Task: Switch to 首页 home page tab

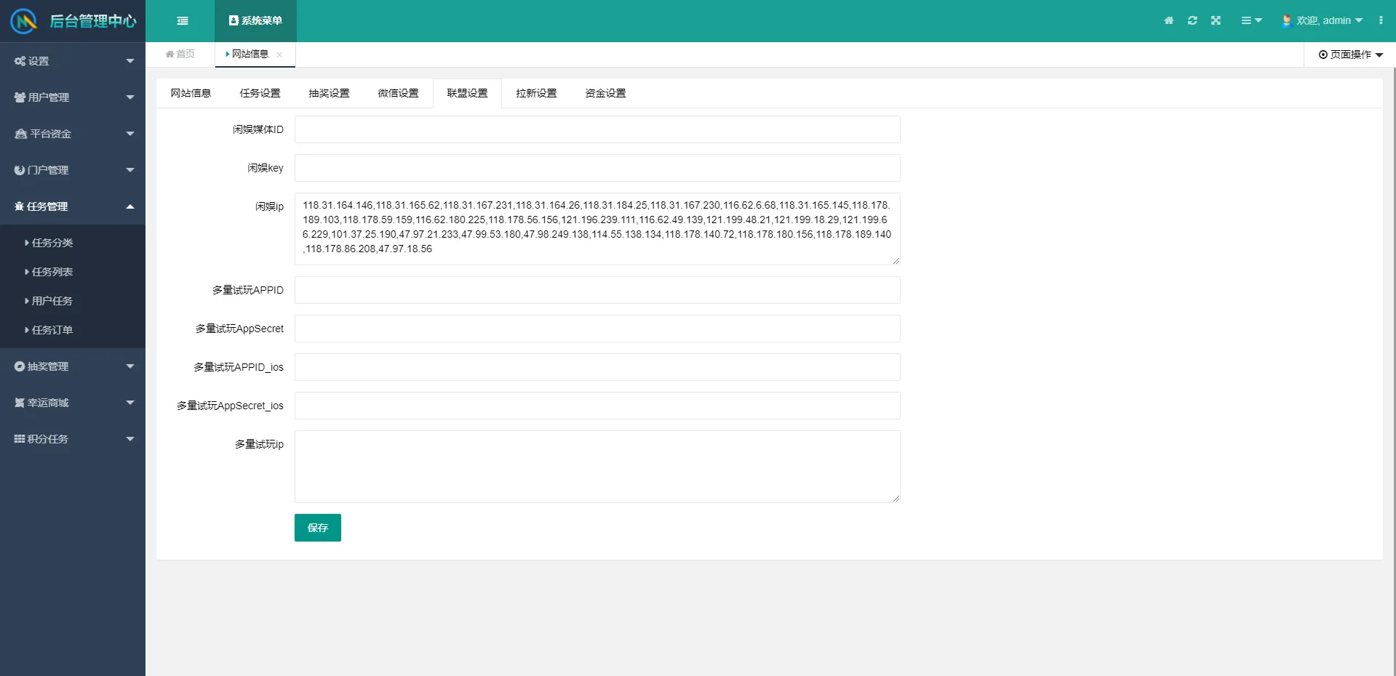Action: pyautogui.click(x=180, y=54)
